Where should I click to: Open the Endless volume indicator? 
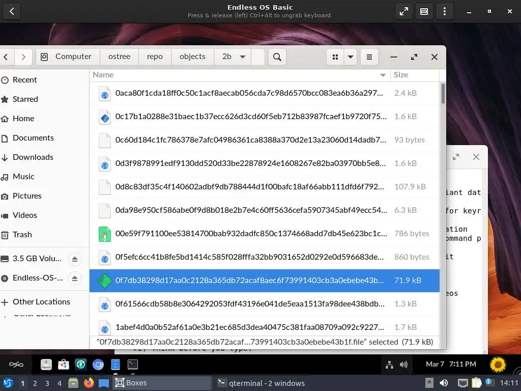pos(403,365)
